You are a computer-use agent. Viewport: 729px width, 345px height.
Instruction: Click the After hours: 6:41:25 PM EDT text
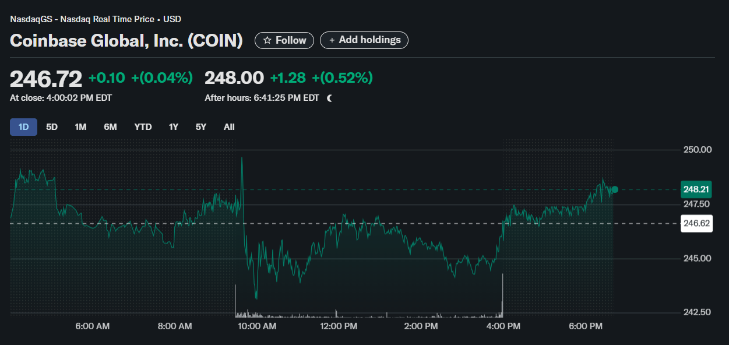(262, 98)
